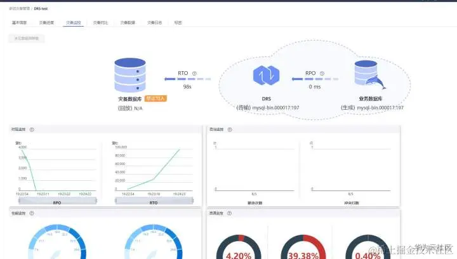
Task: Select the 灾备数据库 database stack icon
Action: pos(130,75)
